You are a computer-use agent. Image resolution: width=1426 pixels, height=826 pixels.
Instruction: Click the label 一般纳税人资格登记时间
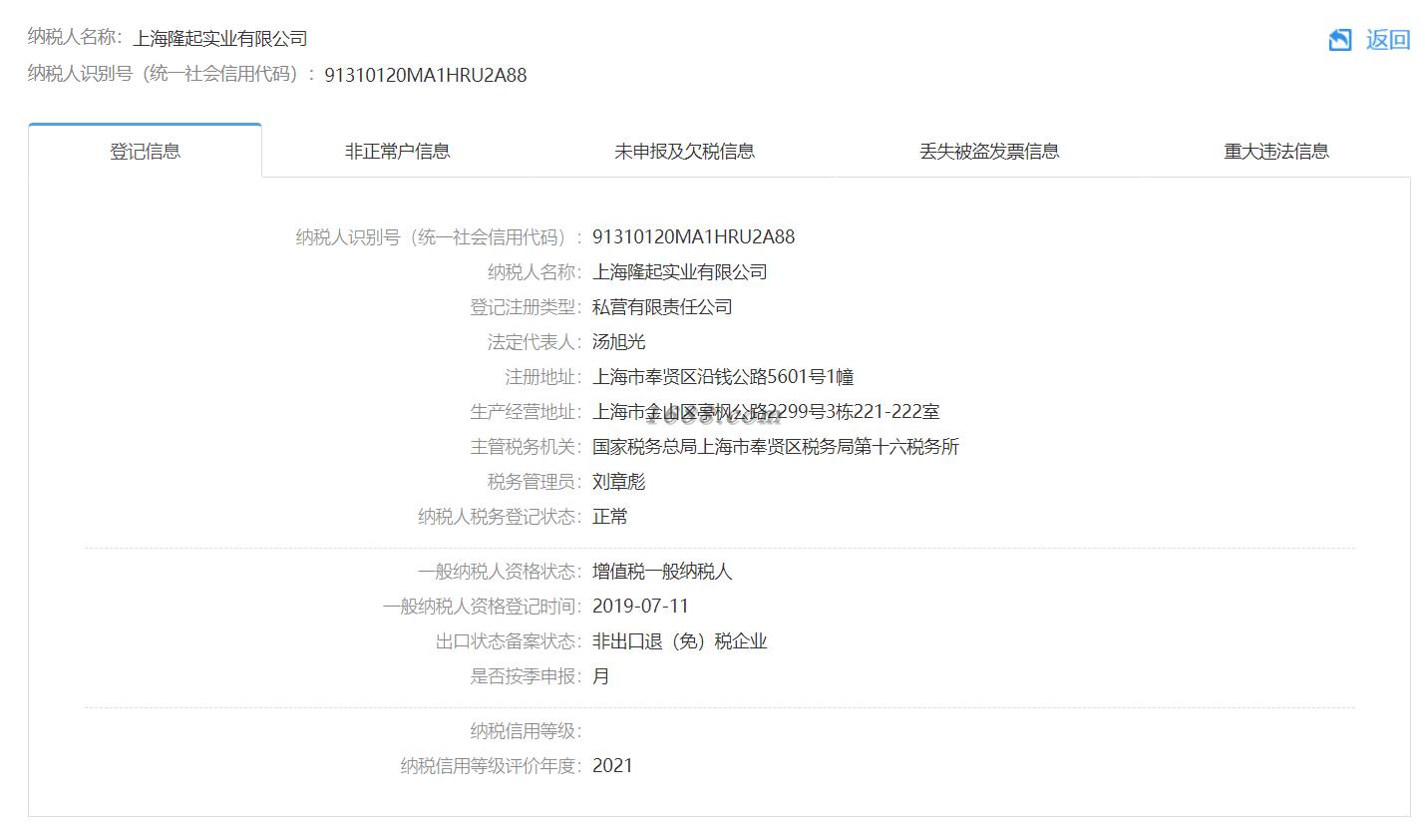[482, 607]
